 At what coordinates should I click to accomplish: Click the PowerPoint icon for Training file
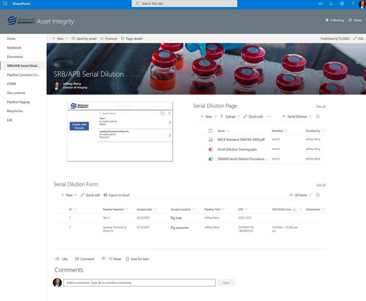click(x=210, y=149)
